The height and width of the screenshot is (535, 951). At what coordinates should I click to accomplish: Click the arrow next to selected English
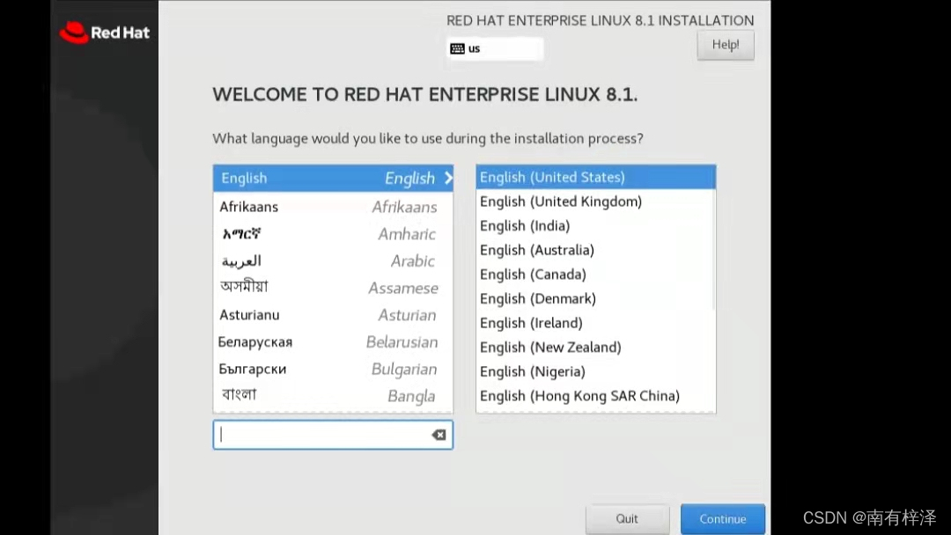[448, 178]
